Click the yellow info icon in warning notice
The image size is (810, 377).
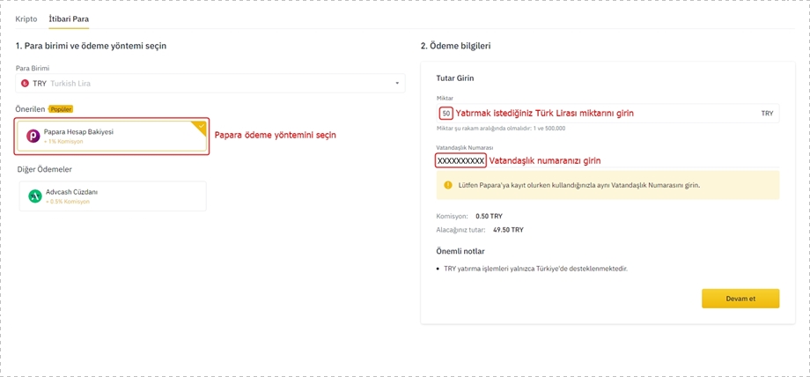coord(448,186)
